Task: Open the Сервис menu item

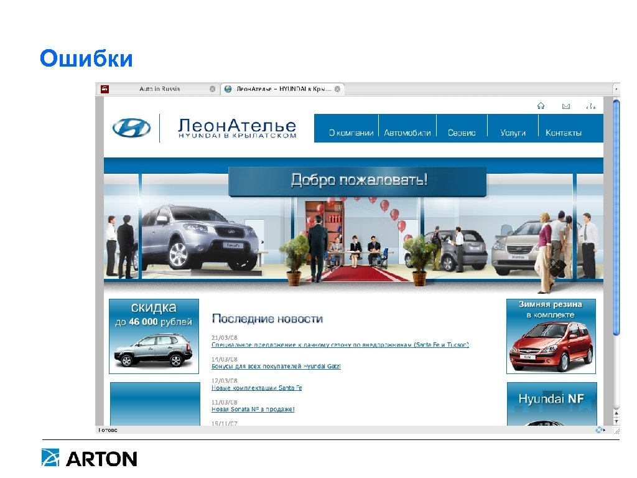Action: coord(462,133)
